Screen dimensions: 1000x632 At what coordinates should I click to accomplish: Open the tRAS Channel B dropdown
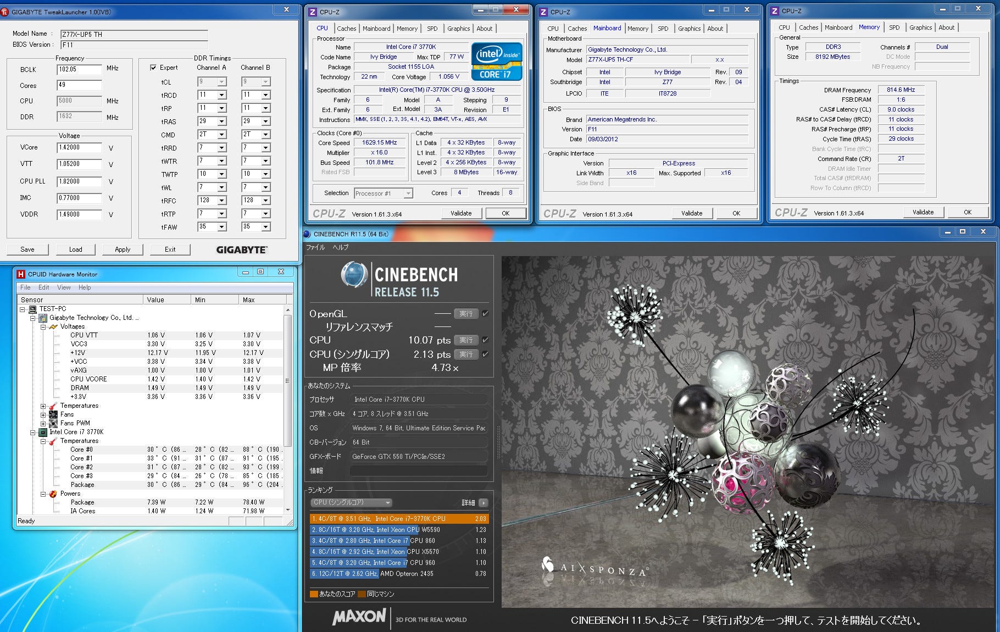tap(266, 121)
